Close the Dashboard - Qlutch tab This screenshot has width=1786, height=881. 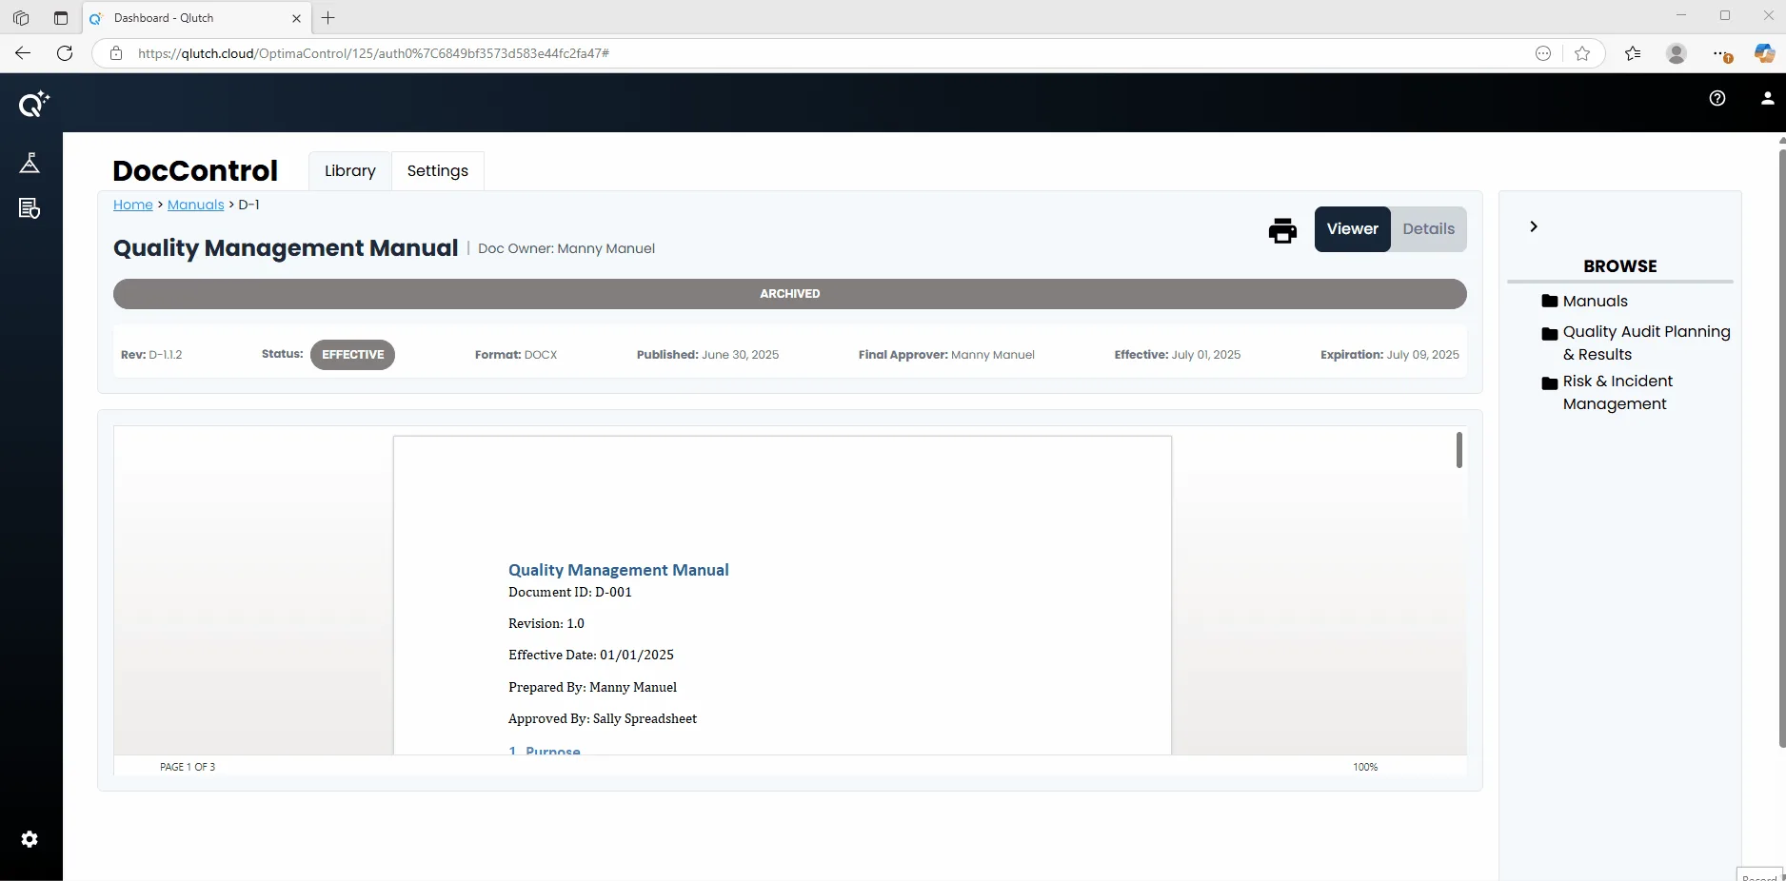click(296, 18)
